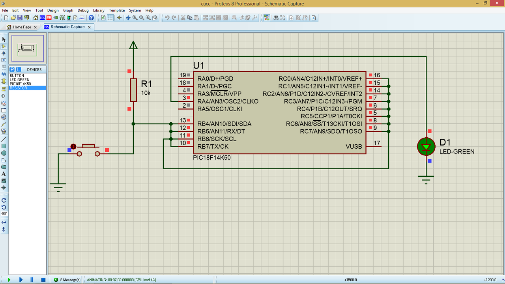The image size is (505, 284).
Task: Click the red ARES PCB layout toolbar icon
Action: pos(49,18)
